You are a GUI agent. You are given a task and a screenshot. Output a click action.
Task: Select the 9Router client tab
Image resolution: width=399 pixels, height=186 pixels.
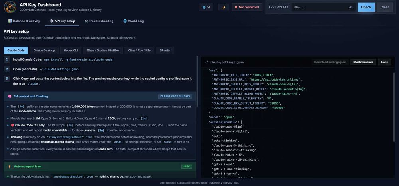(x=165, y=50)
